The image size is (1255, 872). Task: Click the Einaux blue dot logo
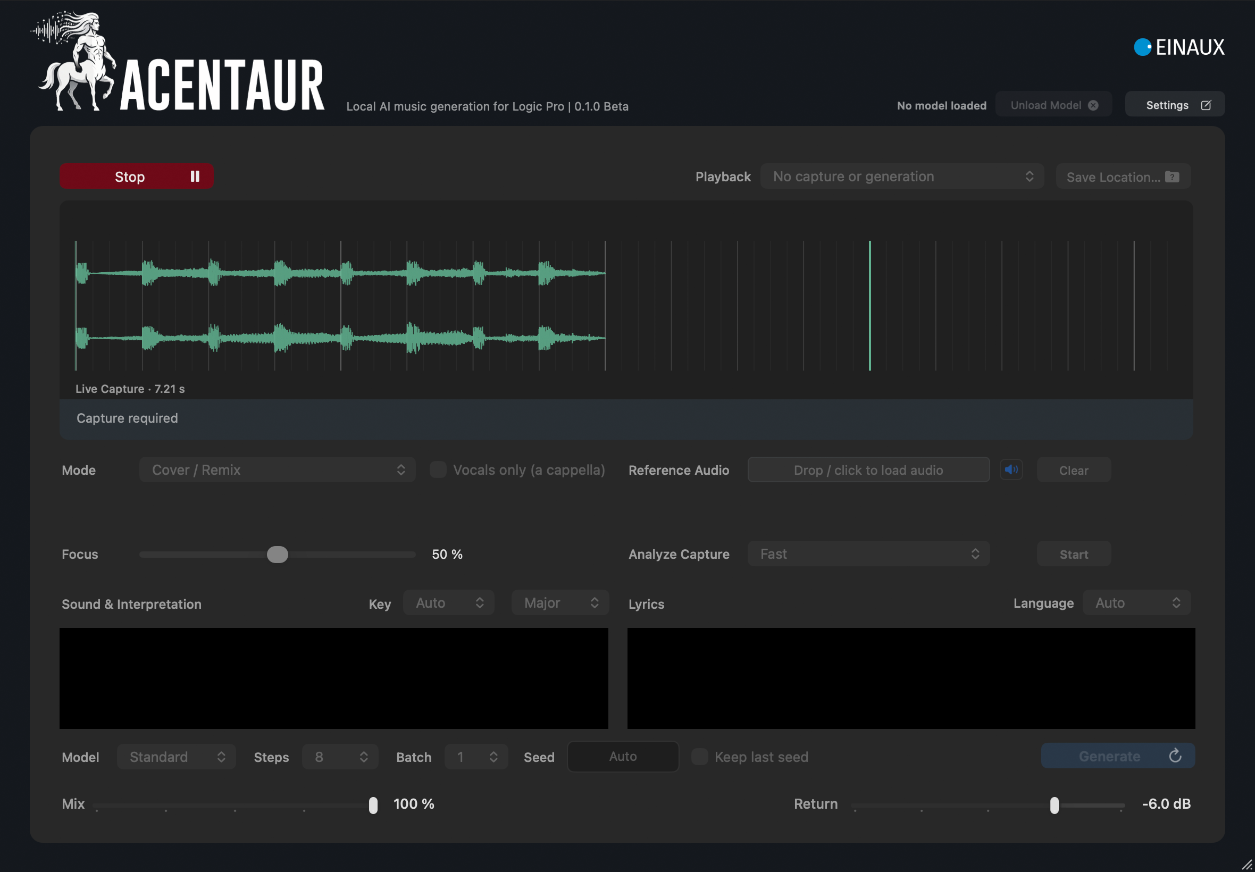(x=1142, y=47)
